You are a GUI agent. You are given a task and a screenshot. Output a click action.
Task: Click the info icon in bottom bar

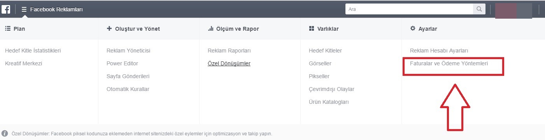click(5, 133)
